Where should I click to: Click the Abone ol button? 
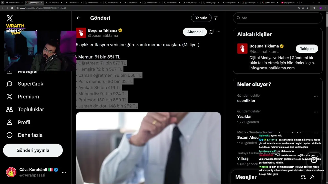coord(195,32)
